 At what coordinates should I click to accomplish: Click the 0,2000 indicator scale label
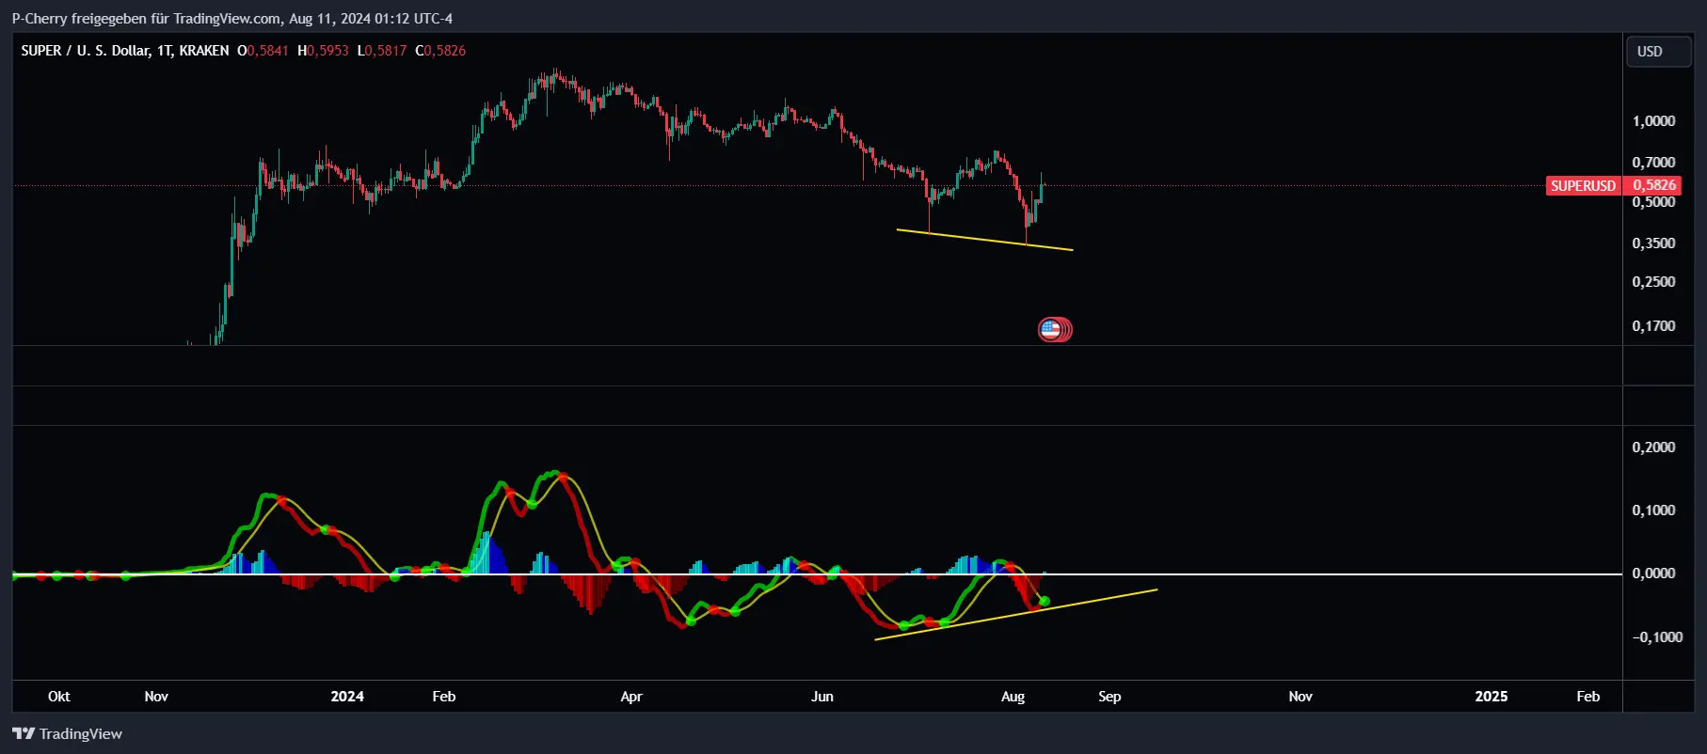click(x=1653, y=448)
